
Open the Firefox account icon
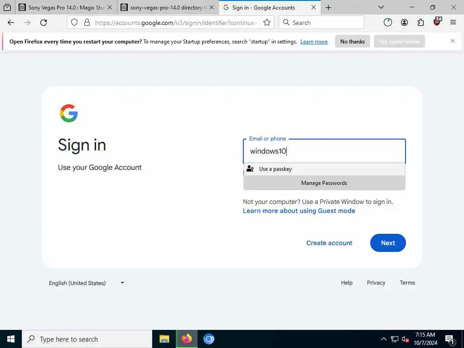click(x=404, y=23)
